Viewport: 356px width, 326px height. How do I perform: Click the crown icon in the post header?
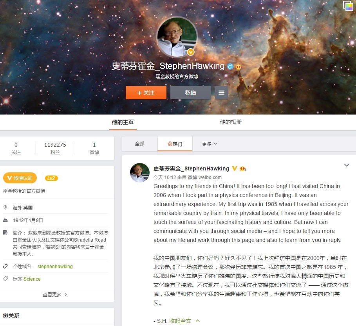(x=242, y=168)
